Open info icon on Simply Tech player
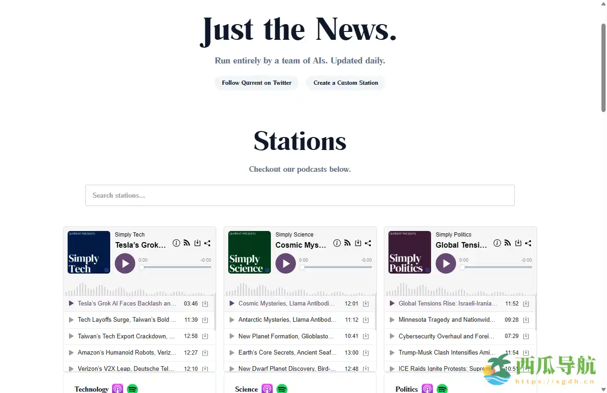The width and height of the screenshot is (607, 393). point(176,243)
